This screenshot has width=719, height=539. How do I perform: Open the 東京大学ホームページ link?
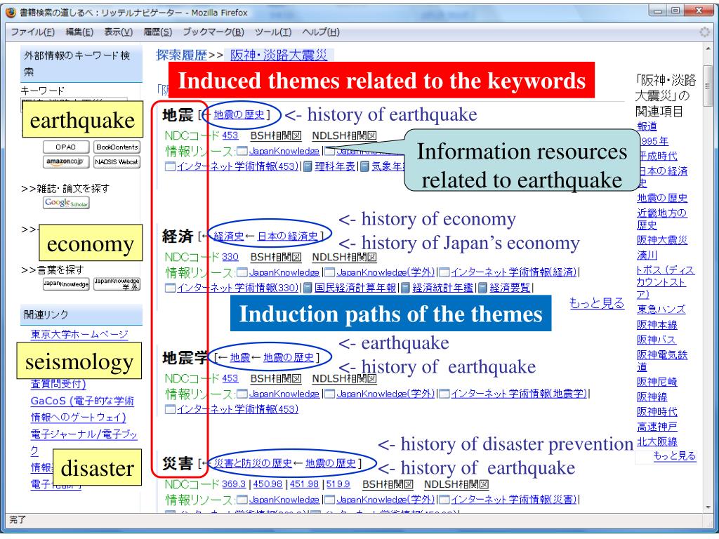(x=79, y=334)
